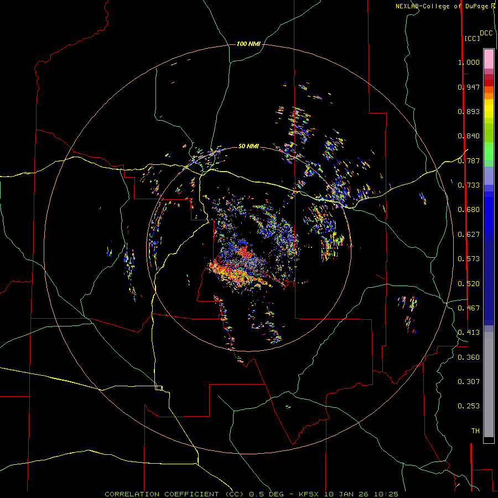The image size is (498, 498).
Task: Click the 0.253 scale value
Action: (x=469, y=406)
